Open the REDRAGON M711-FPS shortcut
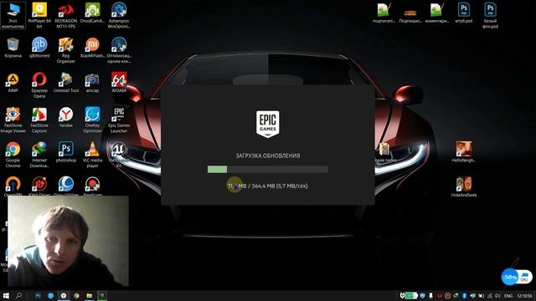The width and height of the screenshot is (536, 301). (65, 15)
